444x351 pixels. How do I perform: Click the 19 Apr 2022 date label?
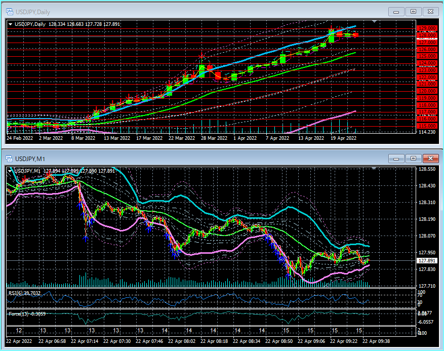(x=343, y=138)
